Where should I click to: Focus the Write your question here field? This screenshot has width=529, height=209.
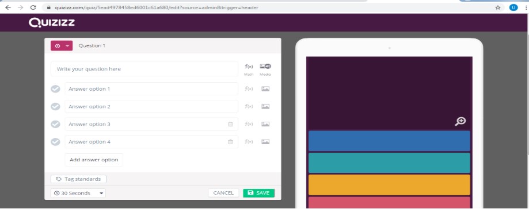pos(144,69)
